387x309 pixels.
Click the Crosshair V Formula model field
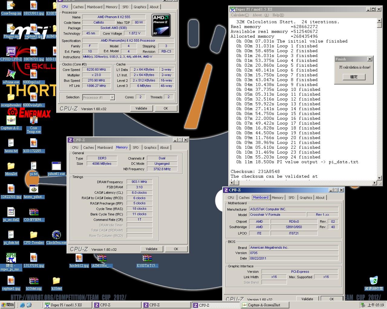coord(277,215)
